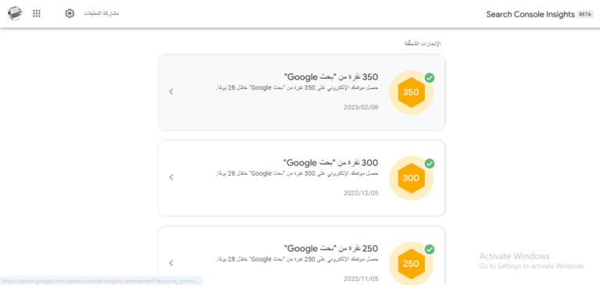Image resolution: width=600 pixels, height=285 pixels.
Task: Expand the 300 clicks card chevron
Action: pyautogui.click(x=171, y=177)
